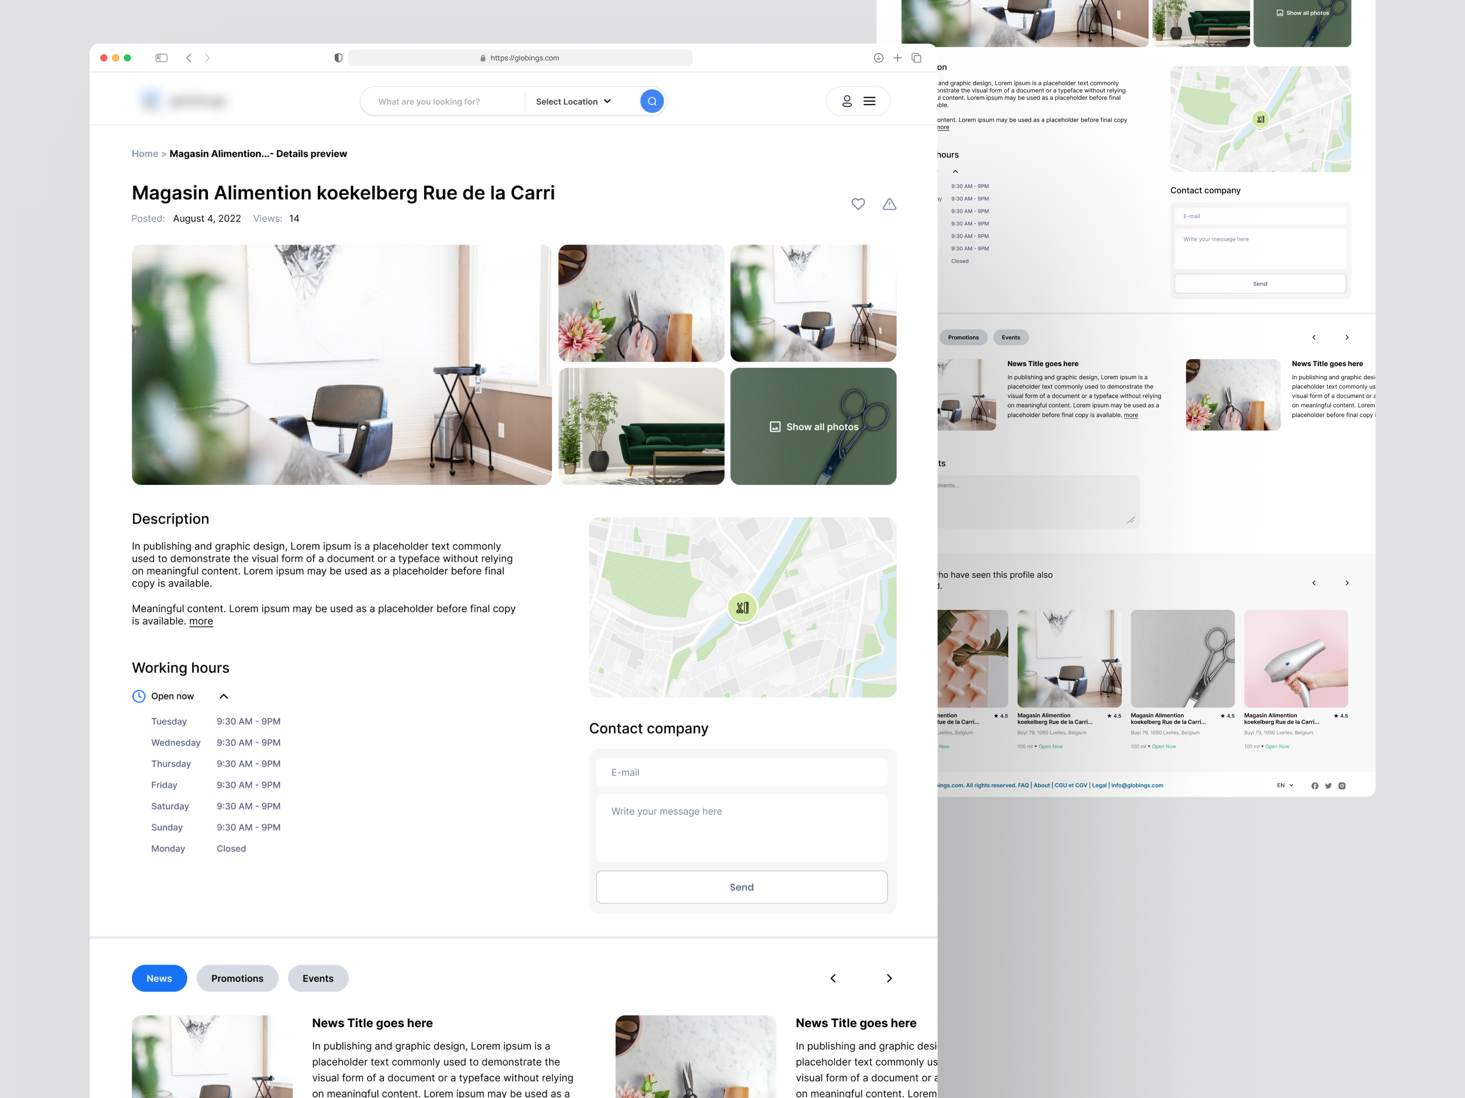Click the report warning icon near the heart
Viewport: 1465px width, 1098px height.
890,205
